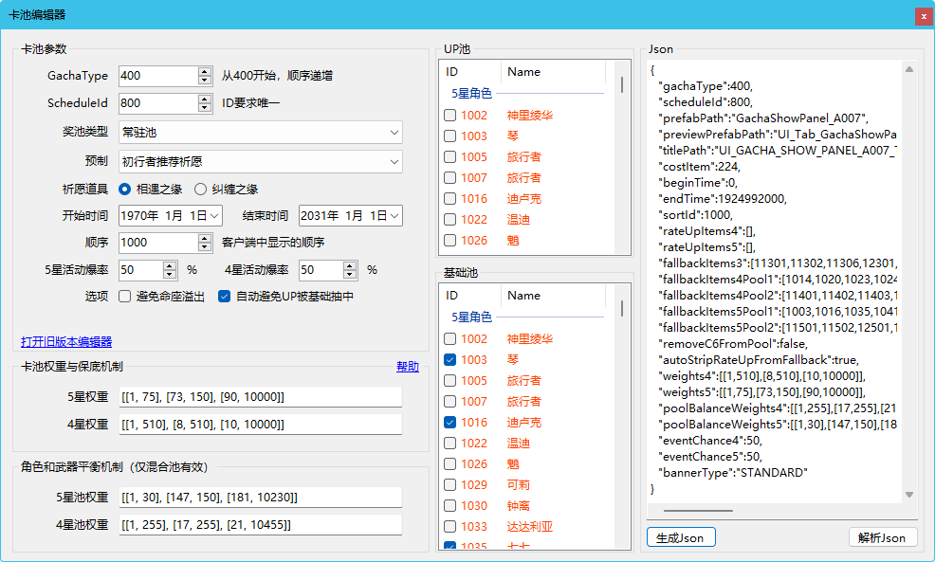This screenshot has height=562, width=935.
Task: Enable the 避免命座溢出 checkbox
Action: click(125, 297)
